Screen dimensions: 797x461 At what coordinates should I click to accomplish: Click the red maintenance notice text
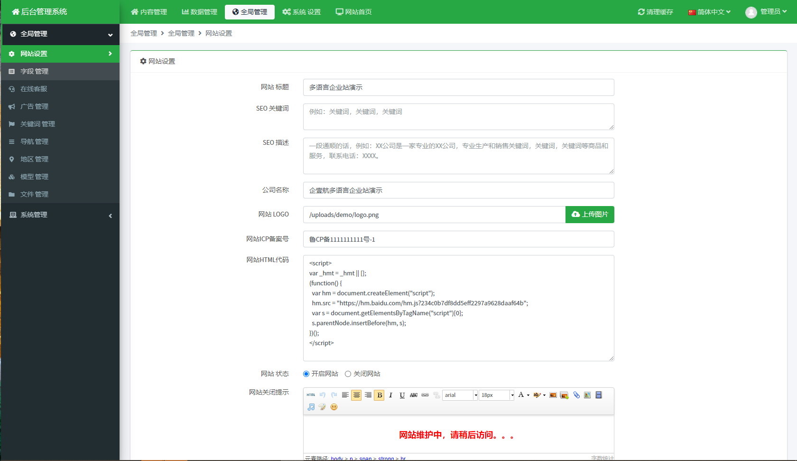coord(456,435)
